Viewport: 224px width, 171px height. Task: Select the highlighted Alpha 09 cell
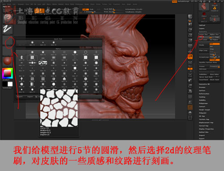(32, 58)
